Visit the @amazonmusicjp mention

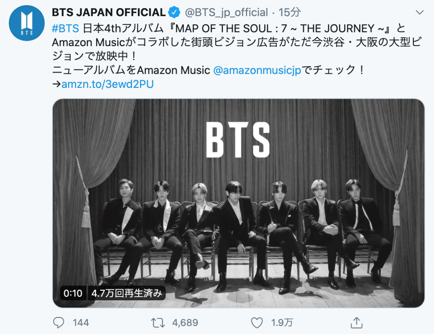coord(257,70)
